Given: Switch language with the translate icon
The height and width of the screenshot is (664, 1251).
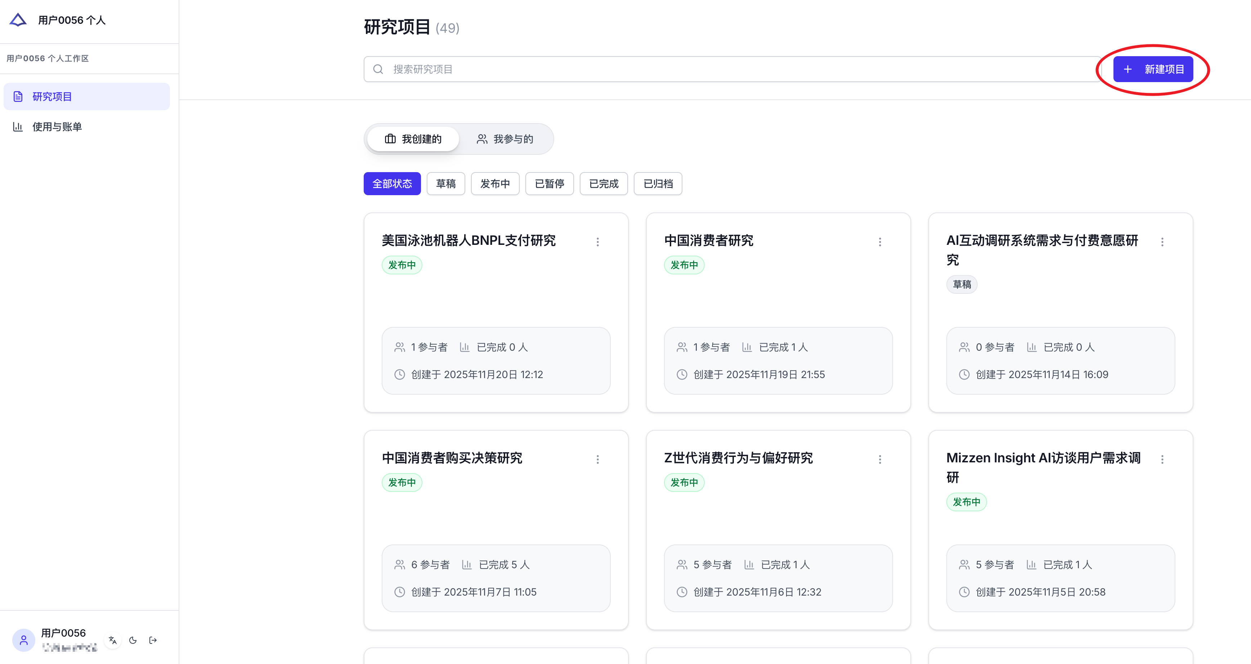Looking at the screenshot, I should (113, 640).
